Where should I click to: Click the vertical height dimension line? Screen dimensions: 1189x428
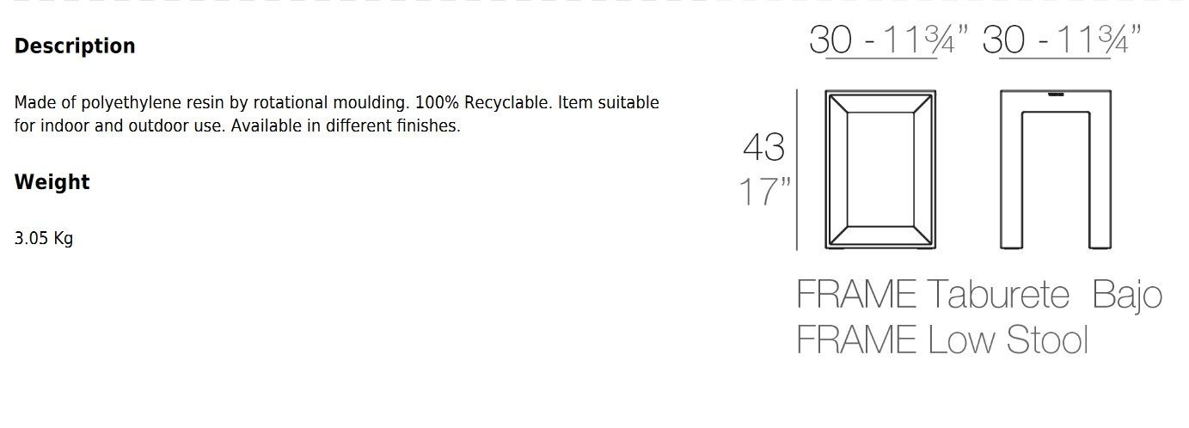[797, 169]
